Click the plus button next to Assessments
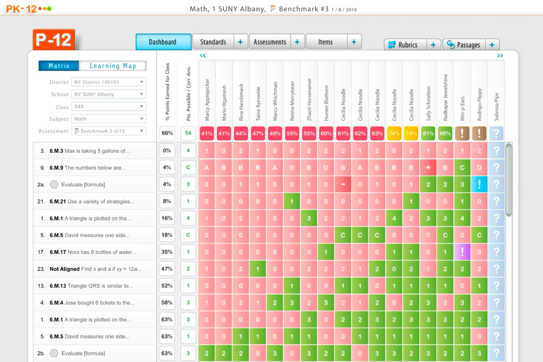 [x=297, y=41]
